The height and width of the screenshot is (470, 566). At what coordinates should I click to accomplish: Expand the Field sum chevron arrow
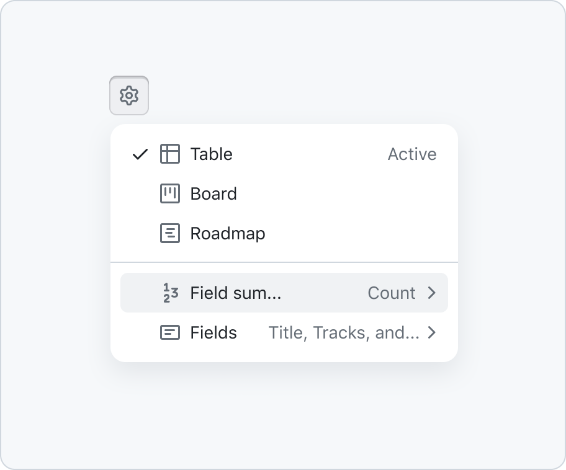[x=432, y=293]
